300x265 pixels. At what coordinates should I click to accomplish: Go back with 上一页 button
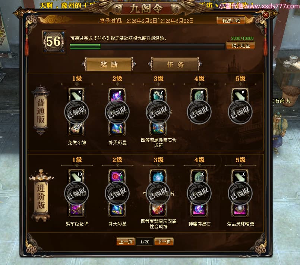pyautogui.click(x=126, y=242)
